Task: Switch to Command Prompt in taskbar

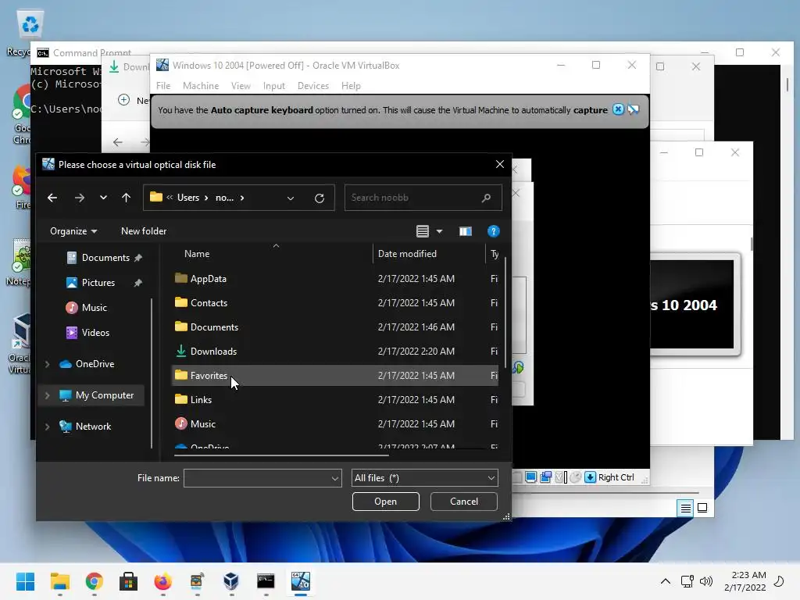Action: tap(266, 581)
